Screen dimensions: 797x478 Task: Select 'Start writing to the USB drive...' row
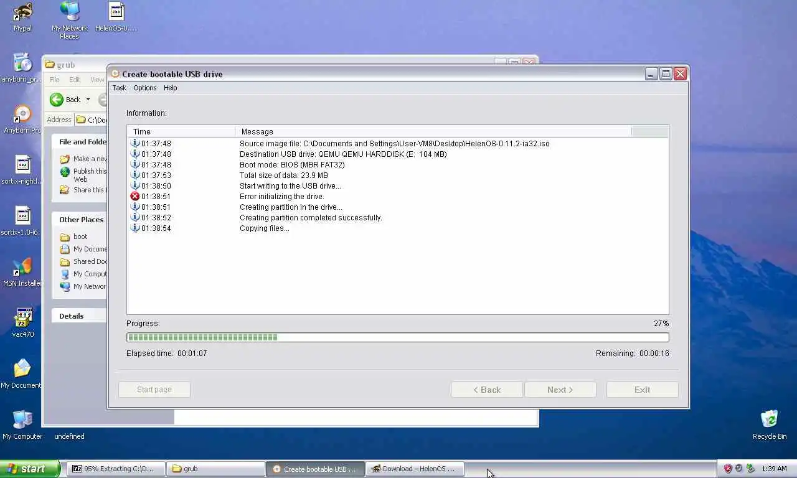397,185
